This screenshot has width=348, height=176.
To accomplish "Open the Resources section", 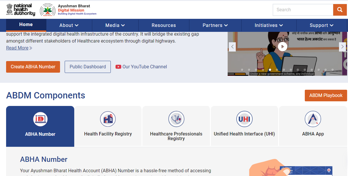I will click(164, 25).
